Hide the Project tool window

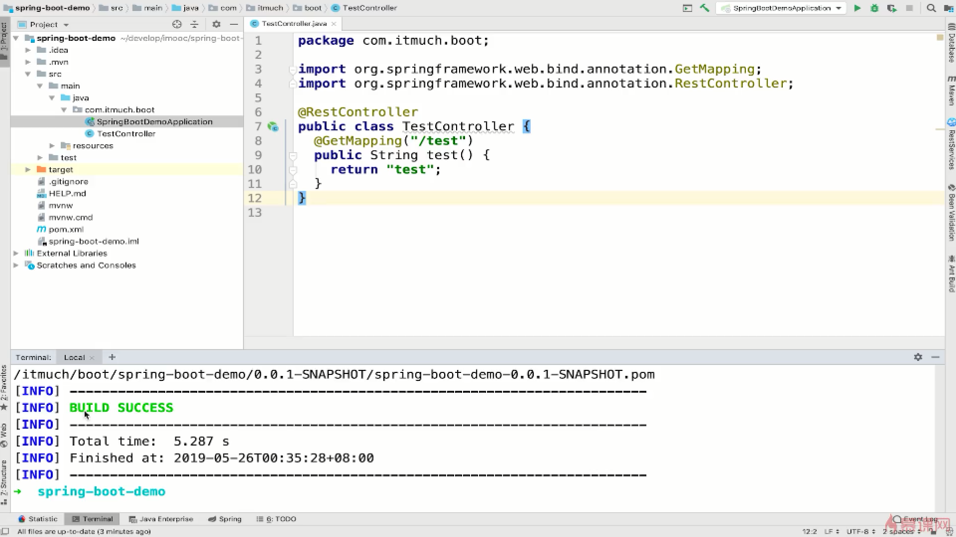tap(234, 24)
